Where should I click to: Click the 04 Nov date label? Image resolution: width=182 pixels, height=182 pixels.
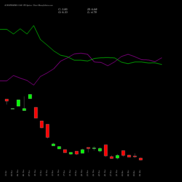click(x=17, y=173)
